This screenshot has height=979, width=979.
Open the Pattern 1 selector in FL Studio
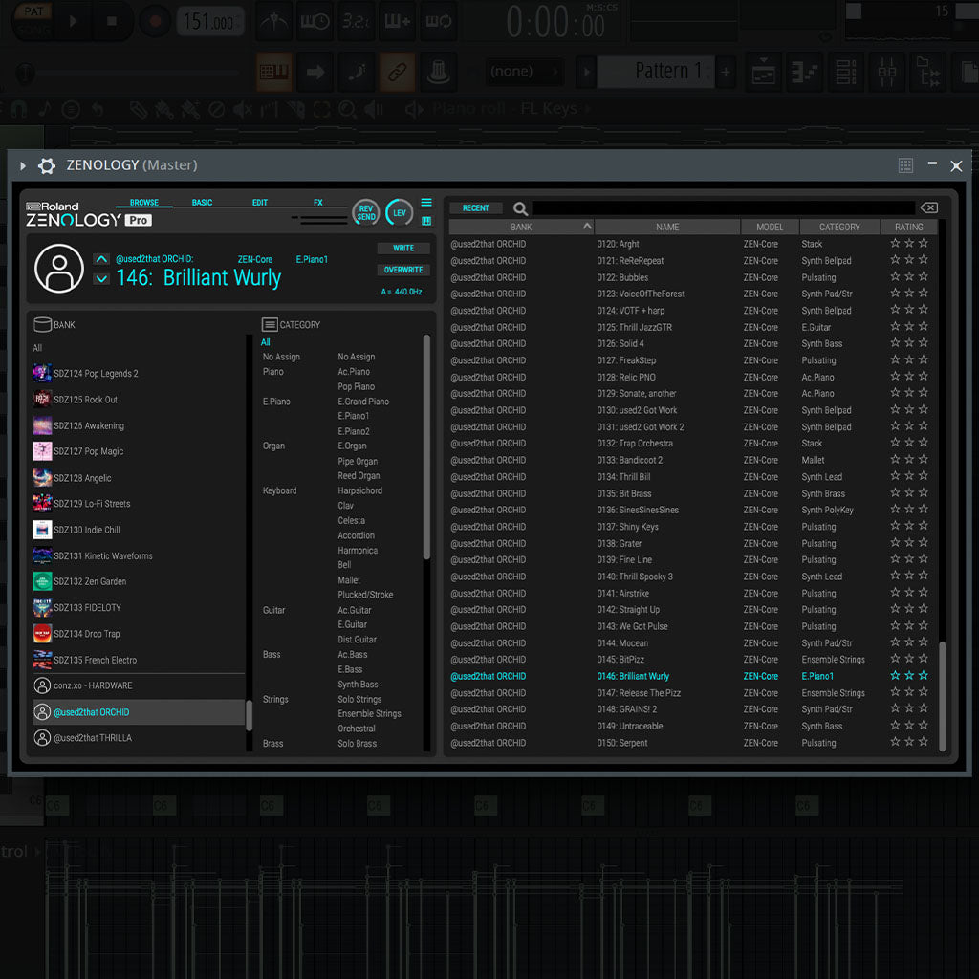657,71
